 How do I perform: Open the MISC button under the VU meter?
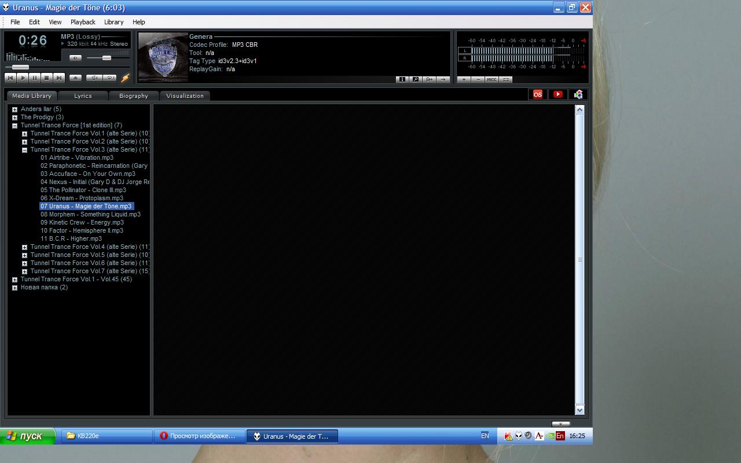pos(491,79)
